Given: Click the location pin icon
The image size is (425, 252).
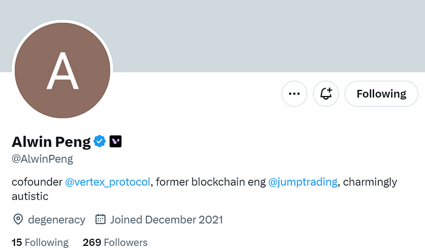Looking at the screenshot, I should coord(18,219).
